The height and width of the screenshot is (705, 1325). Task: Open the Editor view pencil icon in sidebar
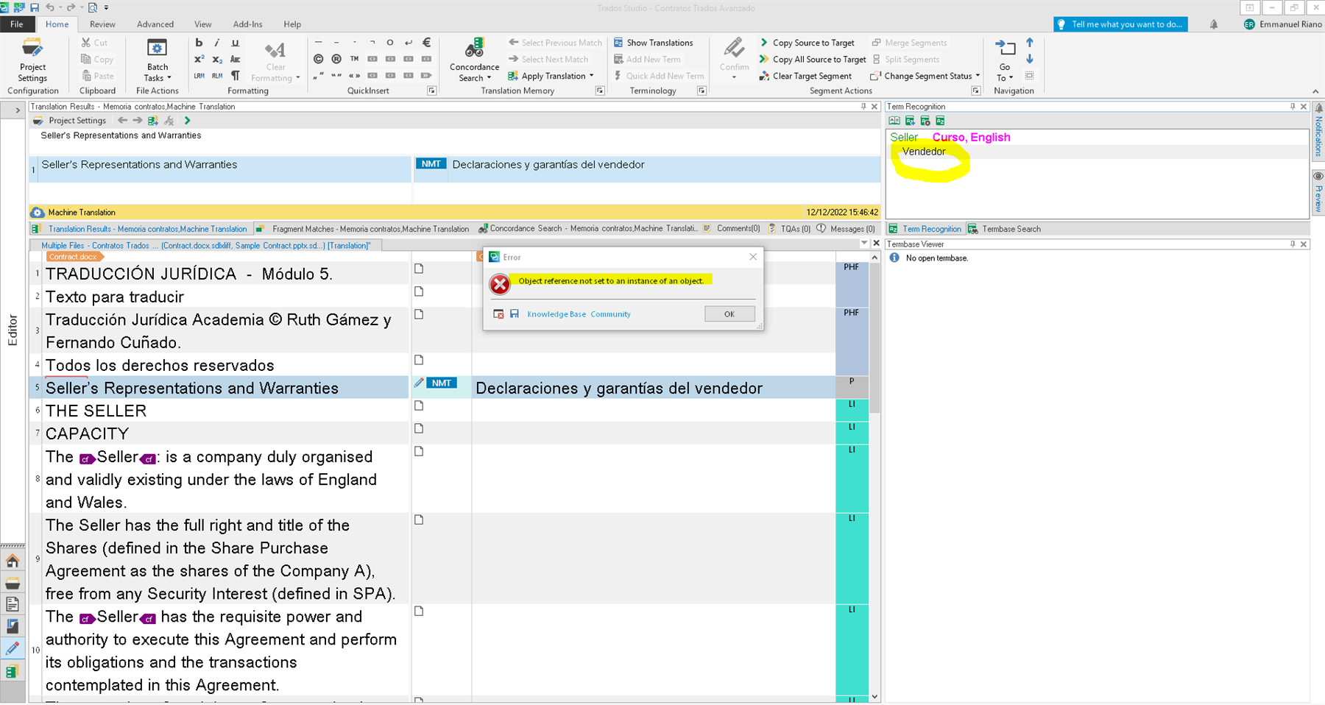pos(13,649)
